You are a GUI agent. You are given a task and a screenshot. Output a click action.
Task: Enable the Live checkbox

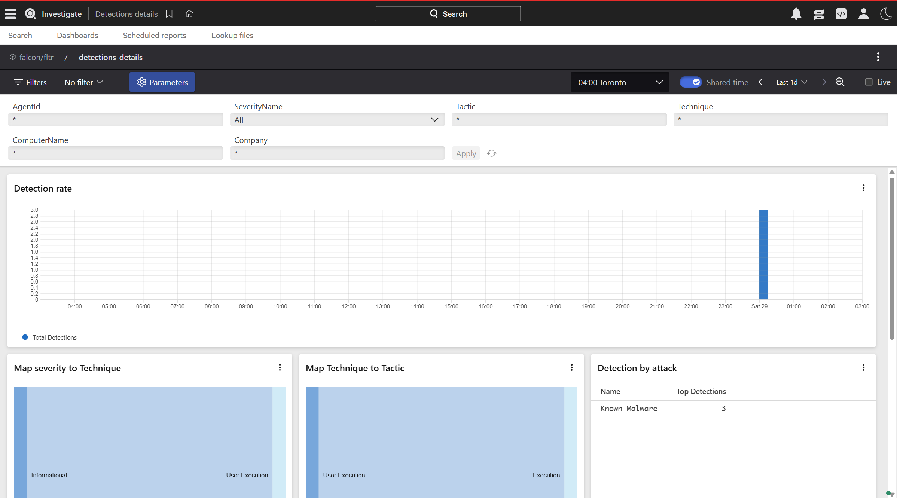pos(869,82)
